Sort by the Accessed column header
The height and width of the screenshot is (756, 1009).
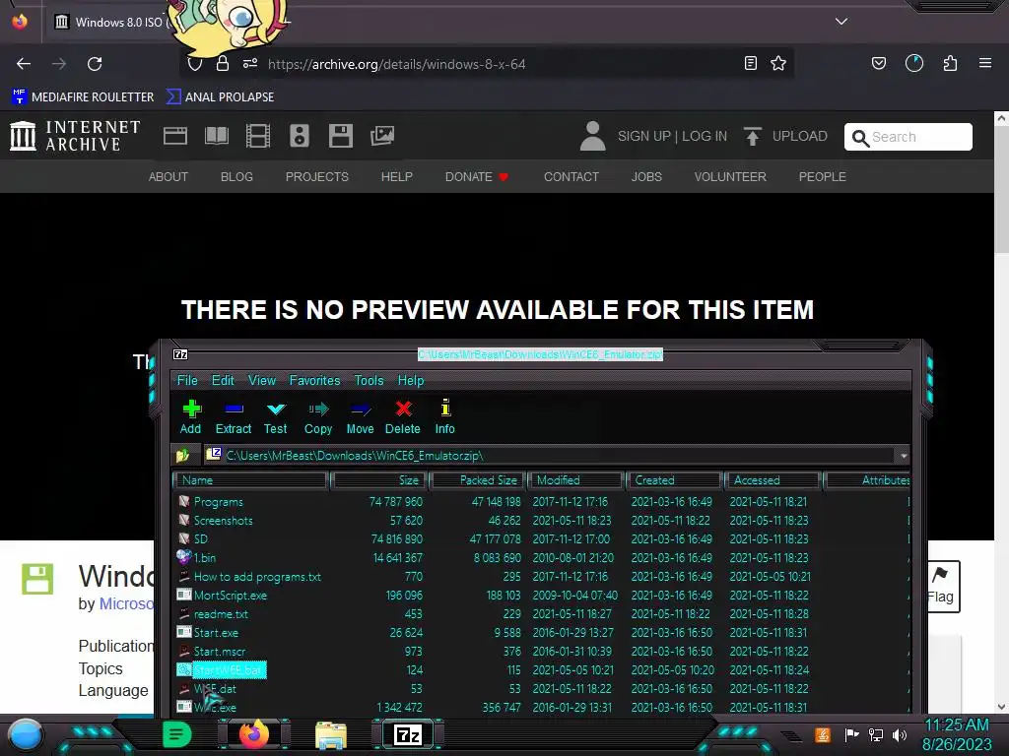coord(773,480)
